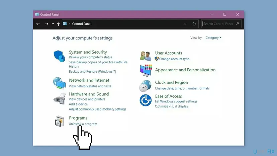
Task: Maximize the Control Panel window
Action: 225,14
